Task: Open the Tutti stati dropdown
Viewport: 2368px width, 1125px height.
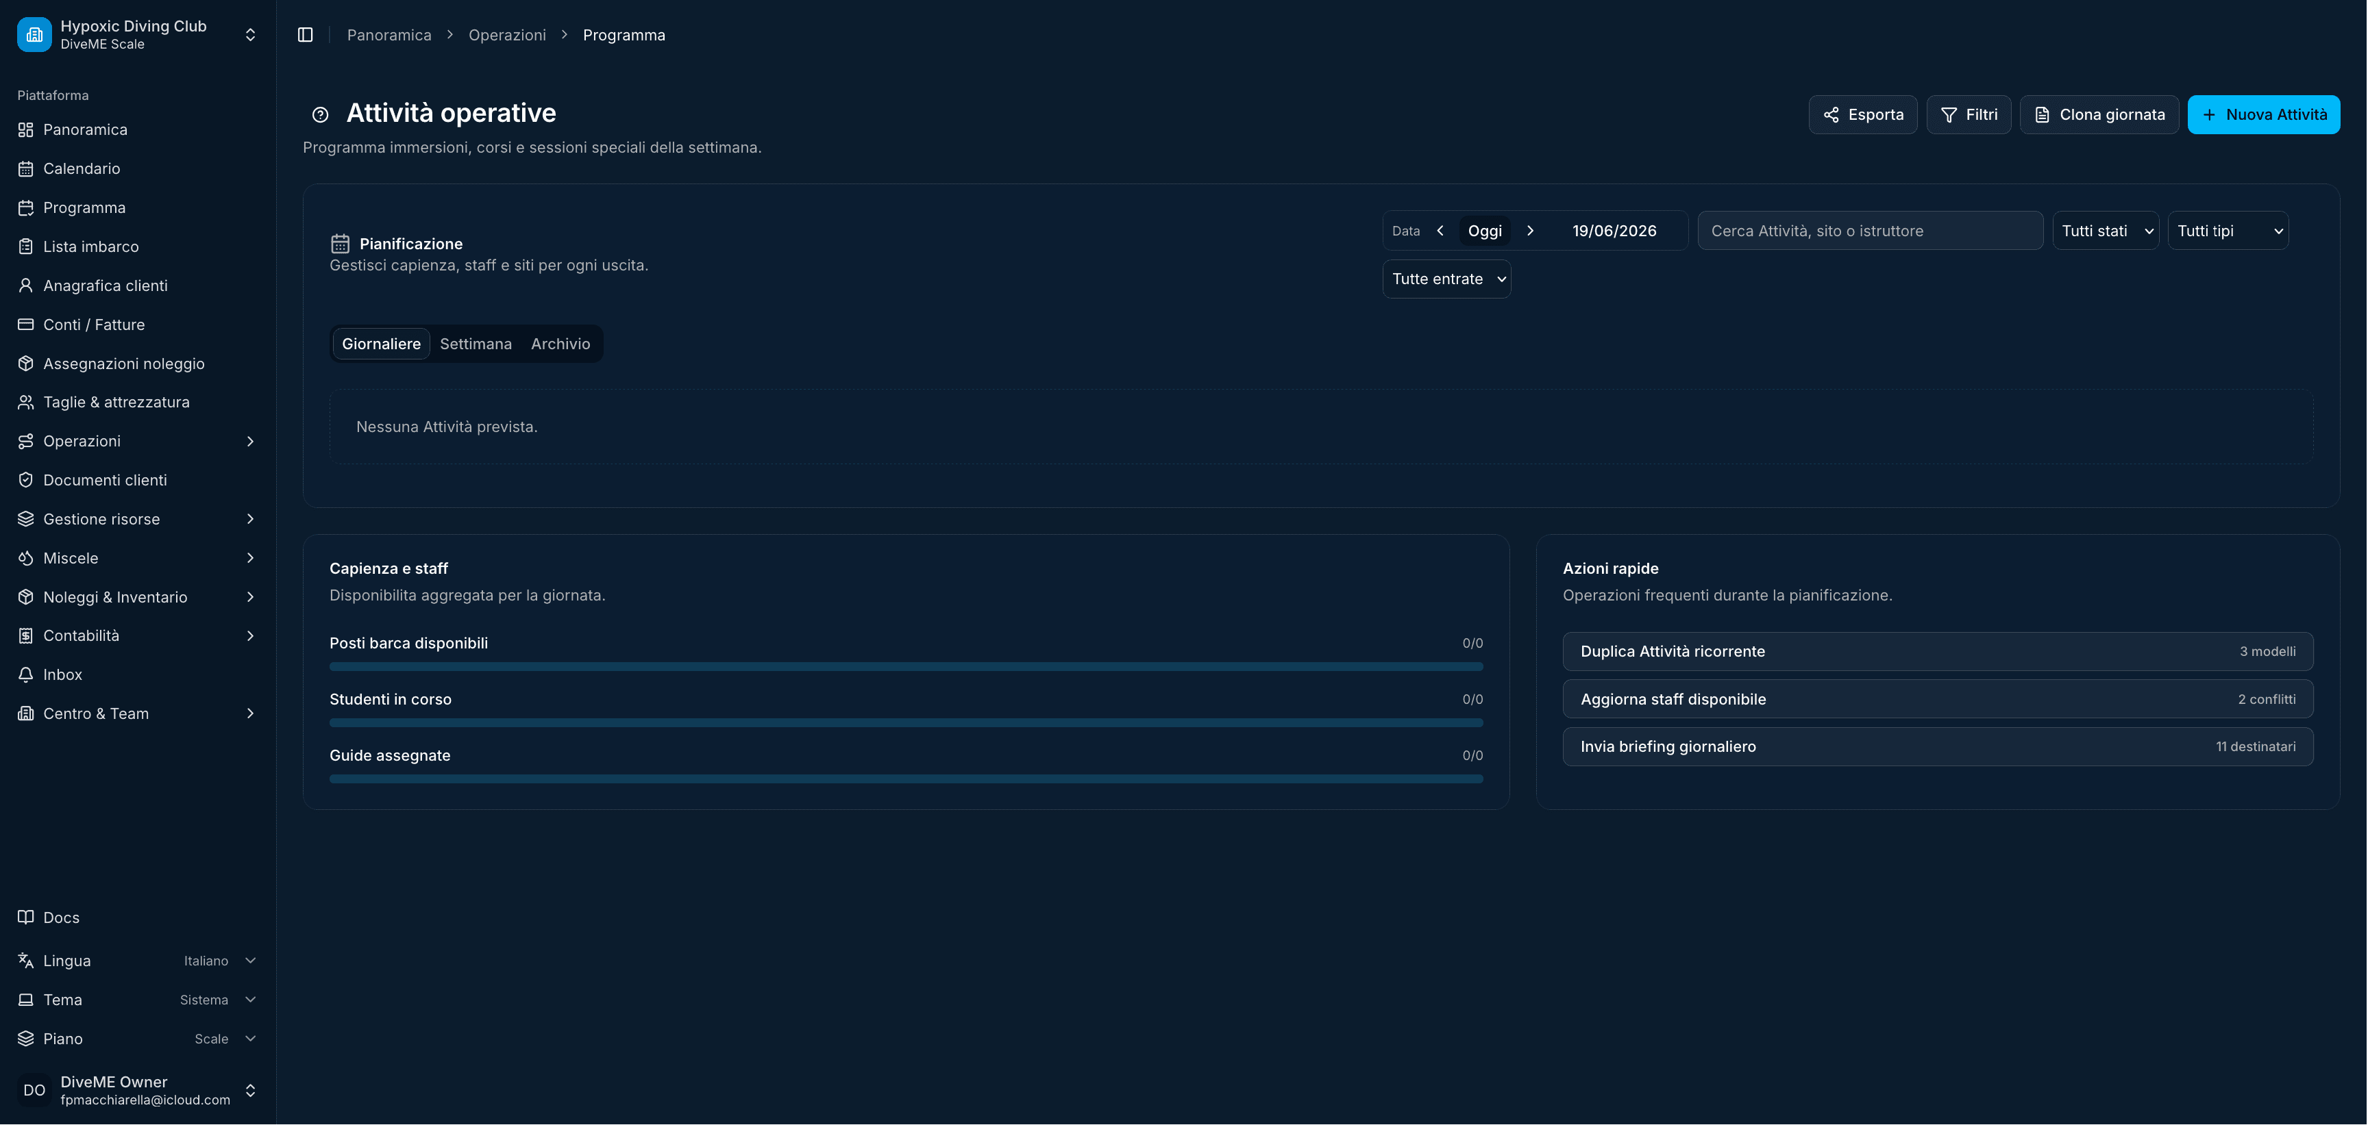Action: pos(2106,231)
